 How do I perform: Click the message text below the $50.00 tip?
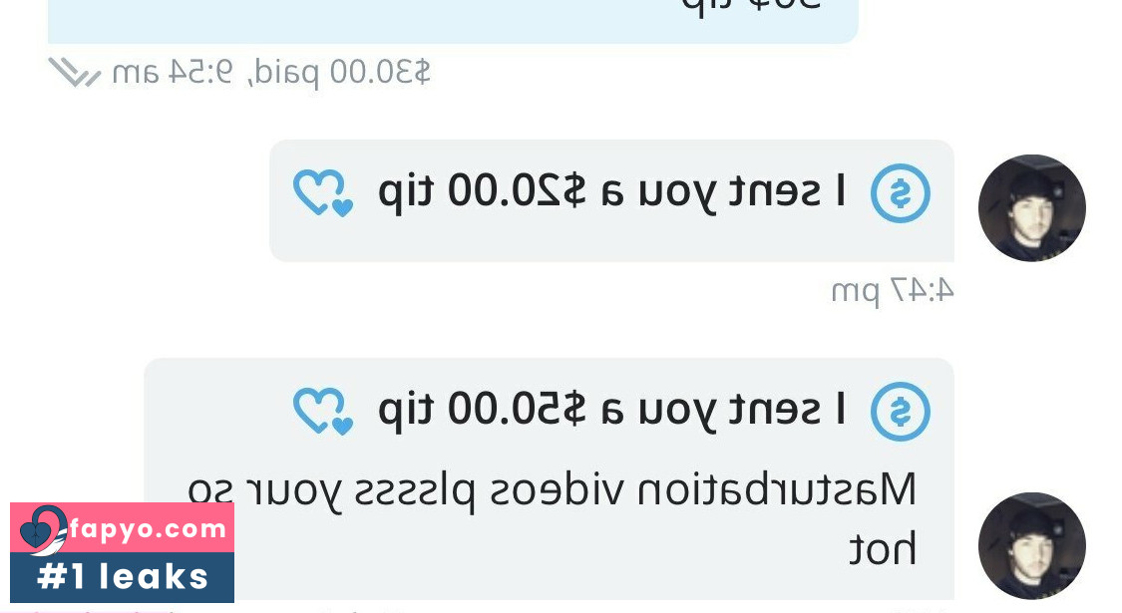click(552, 518)
